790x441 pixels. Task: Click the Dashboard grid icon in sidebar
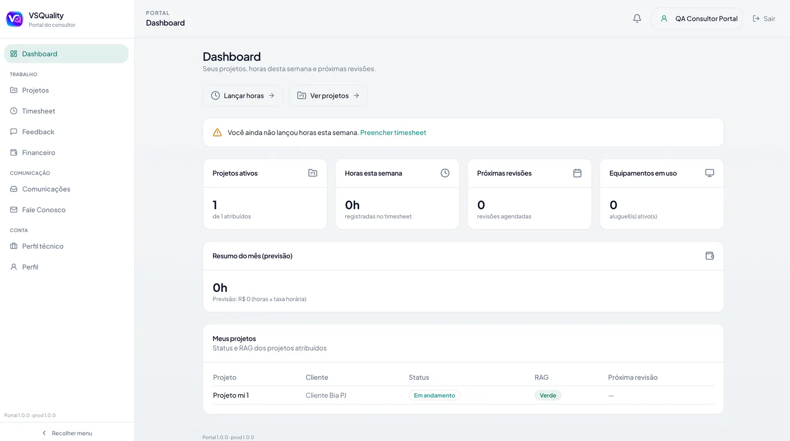[14, 54]
